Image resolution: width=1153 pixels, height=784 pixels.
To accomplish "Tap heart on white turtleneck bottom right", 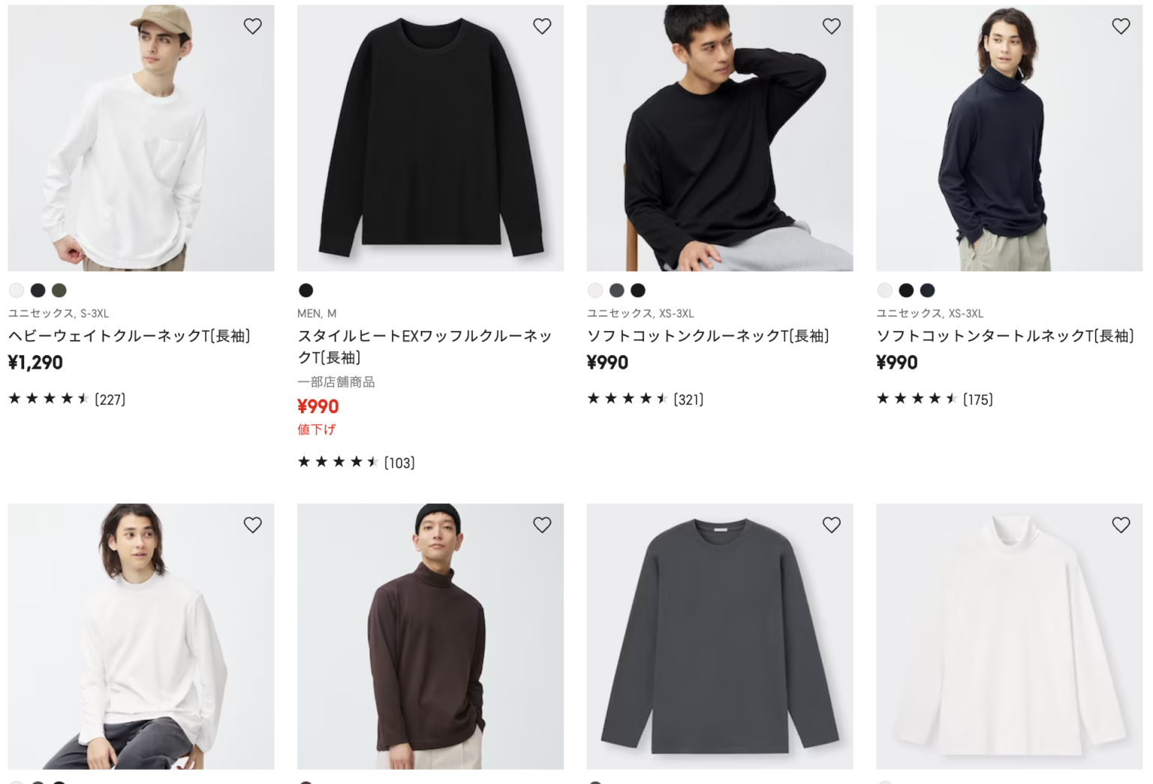I will pos(1120,525).
